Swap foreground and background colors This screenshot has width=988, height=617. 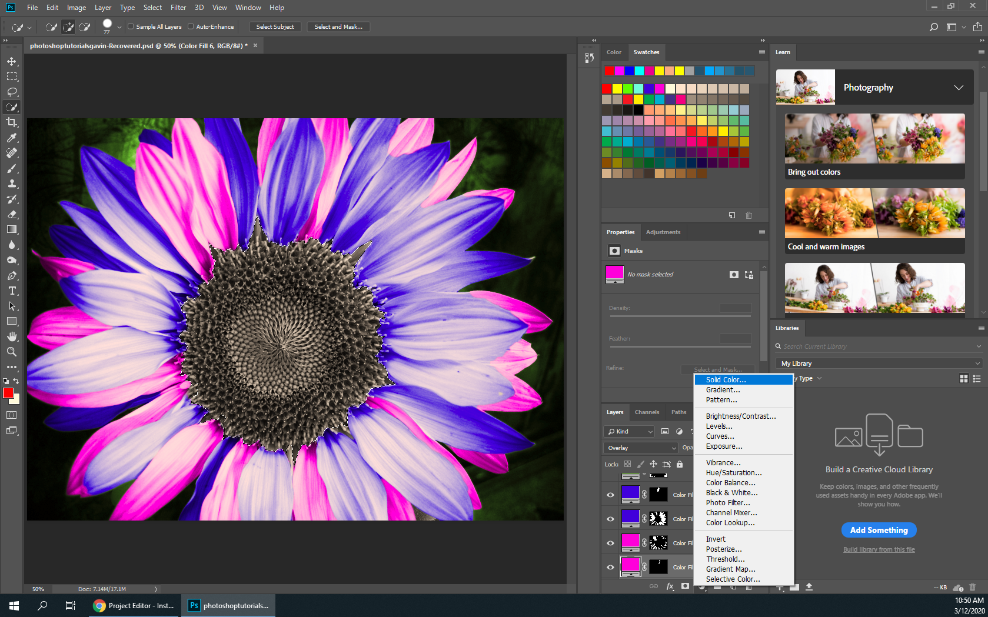click(x=16, y=381)
